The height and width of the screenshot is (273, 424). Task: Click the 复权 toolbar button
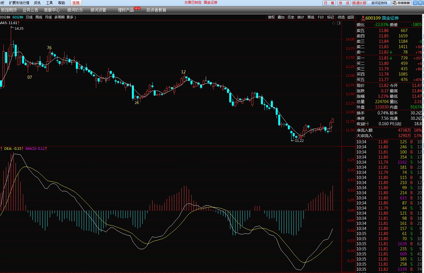click(271, 17)
